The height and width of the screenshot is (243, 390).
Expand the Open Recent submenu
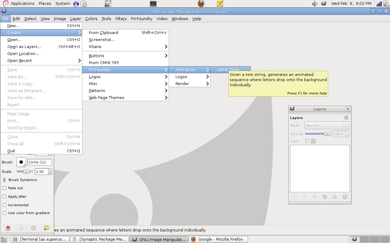tap(41, 60)
